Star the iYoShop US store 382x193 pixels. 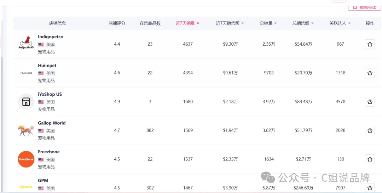point(370,102)
